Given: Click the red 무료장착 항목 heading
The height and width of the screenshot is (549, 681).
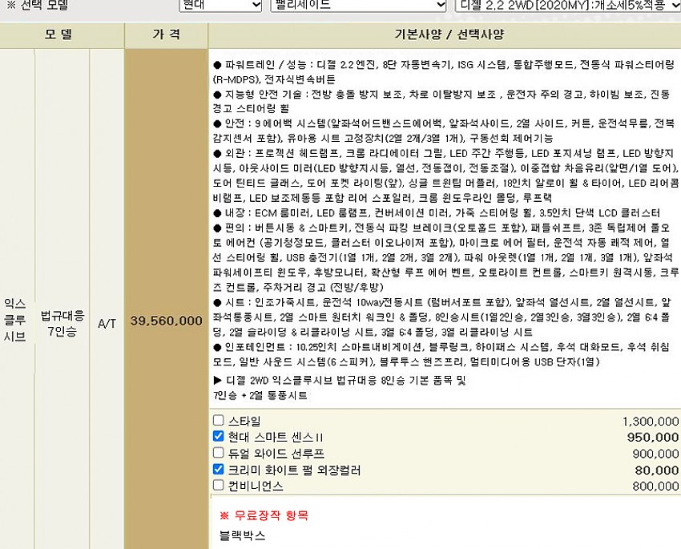Looking at the screenshot, I should point(264,515).
